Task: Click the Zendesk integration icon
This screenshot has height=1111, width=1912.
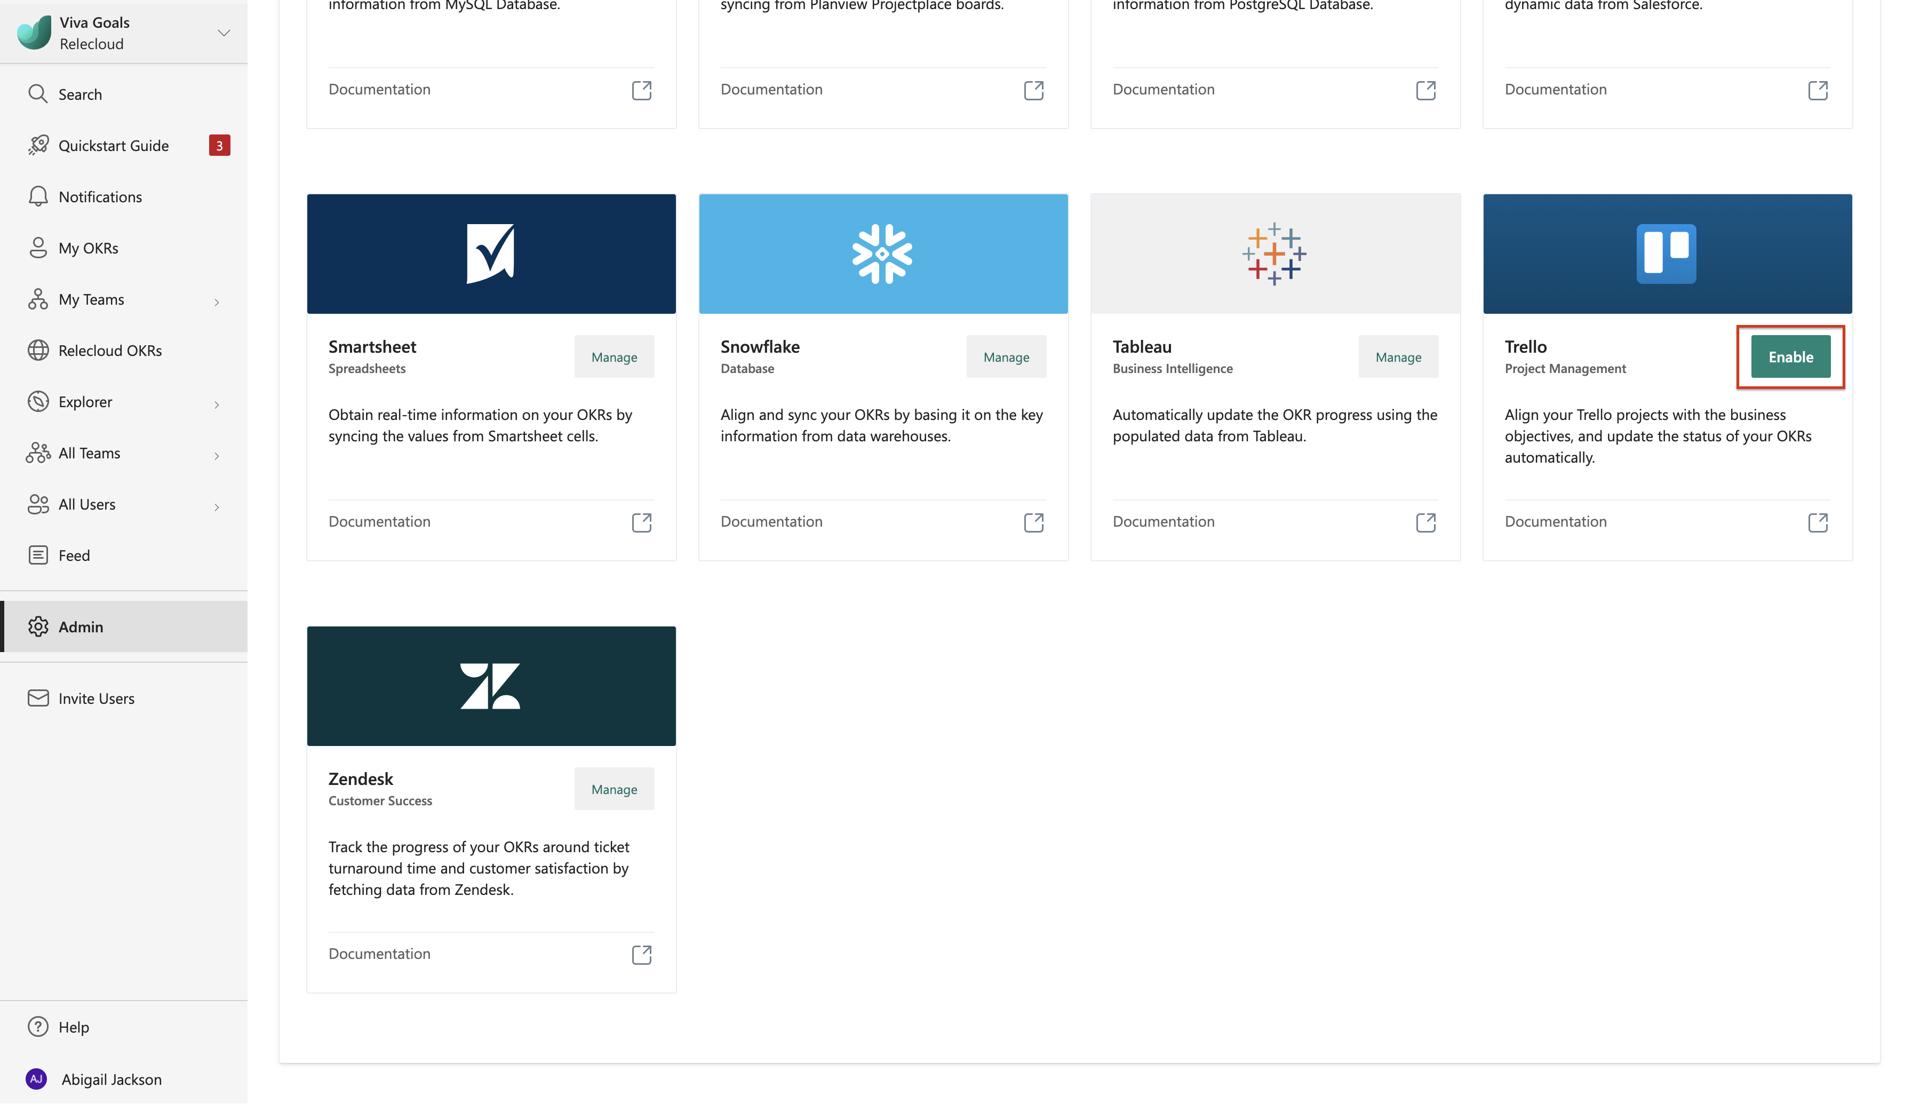Action: point(491,685)
